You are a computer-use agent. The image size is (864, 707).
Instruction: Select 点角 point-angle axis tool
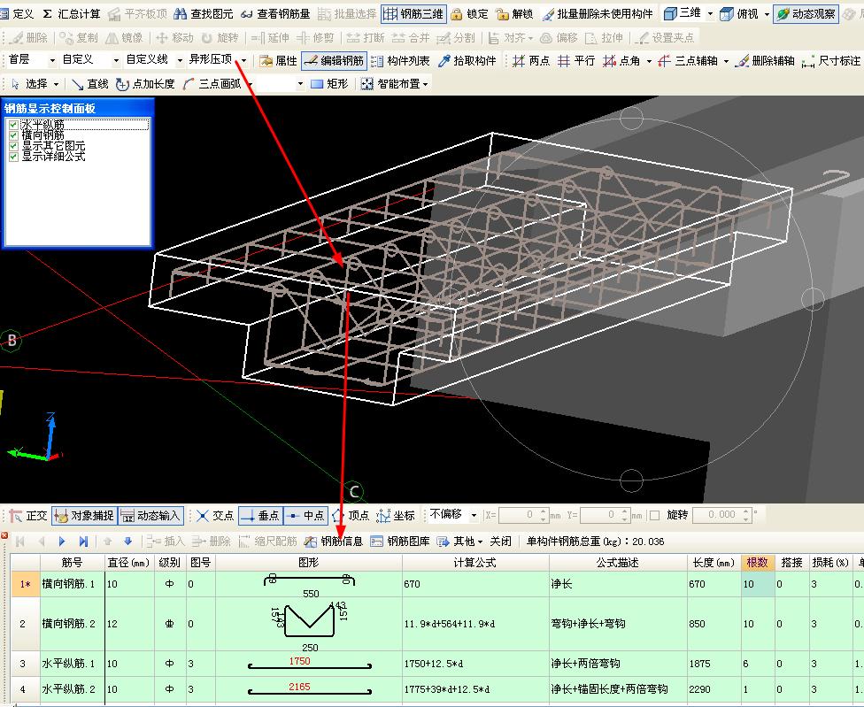(621, 60)
